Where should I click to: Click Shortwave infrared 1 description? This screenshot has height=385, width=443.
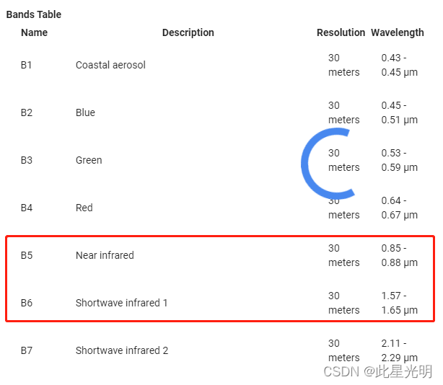tap(121, 303)
